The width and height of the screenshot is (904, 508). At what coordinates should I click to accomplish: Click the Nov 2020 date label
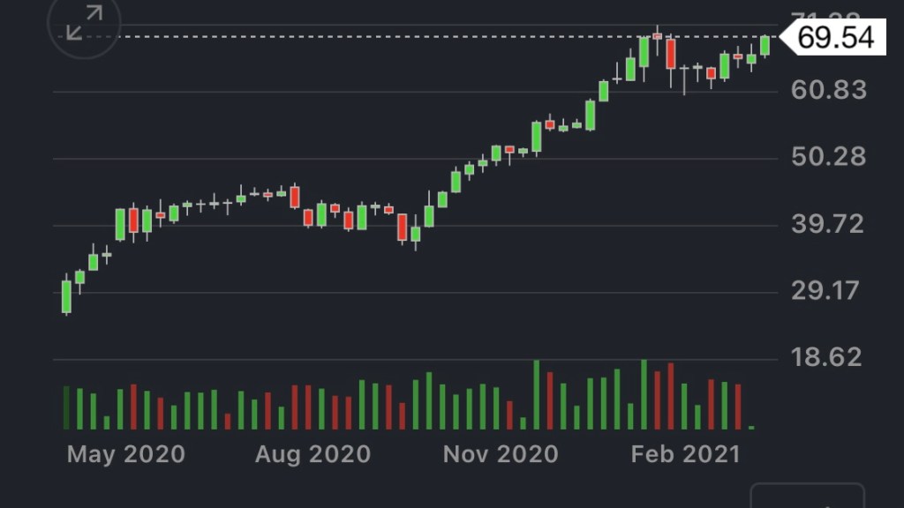pyautogui.click(x=501, y=454)
